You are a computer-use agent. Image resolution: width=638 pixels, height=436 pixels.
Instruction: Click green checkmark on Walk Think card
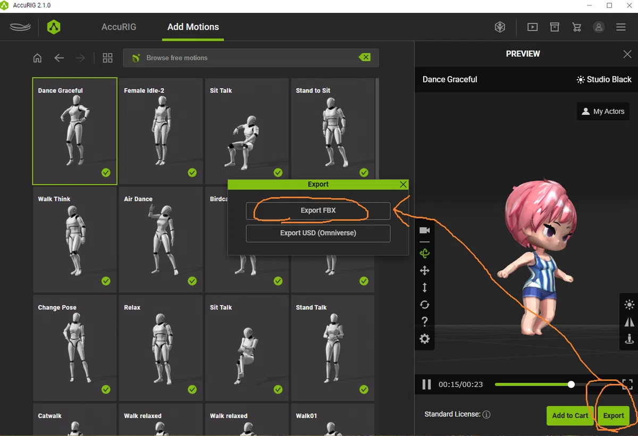click(x=106, y=281)
